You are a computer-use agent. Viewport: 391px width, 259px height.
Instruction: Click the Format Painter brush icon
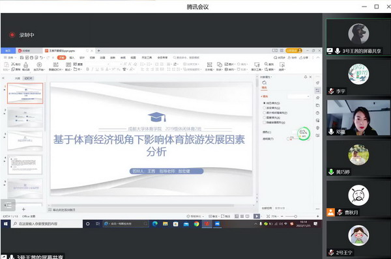click(x=25, y=66)
